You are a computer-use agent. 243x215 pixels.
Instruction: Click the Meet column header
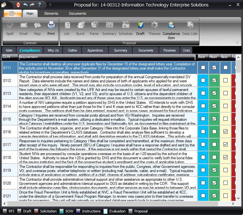pos(214,57)
